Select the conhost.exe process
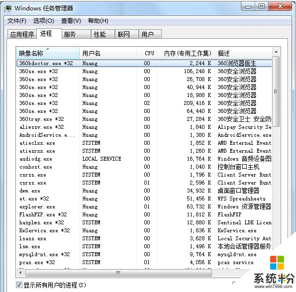 point(144,167)
